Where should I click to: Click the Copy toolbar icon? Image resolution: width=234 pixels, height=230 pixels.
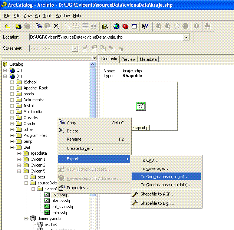click(39, 26)
